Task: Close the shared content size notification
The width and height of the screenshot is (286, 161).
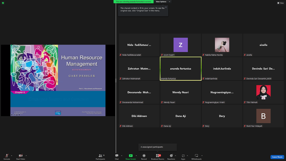Action: click(x=166, y=7)
